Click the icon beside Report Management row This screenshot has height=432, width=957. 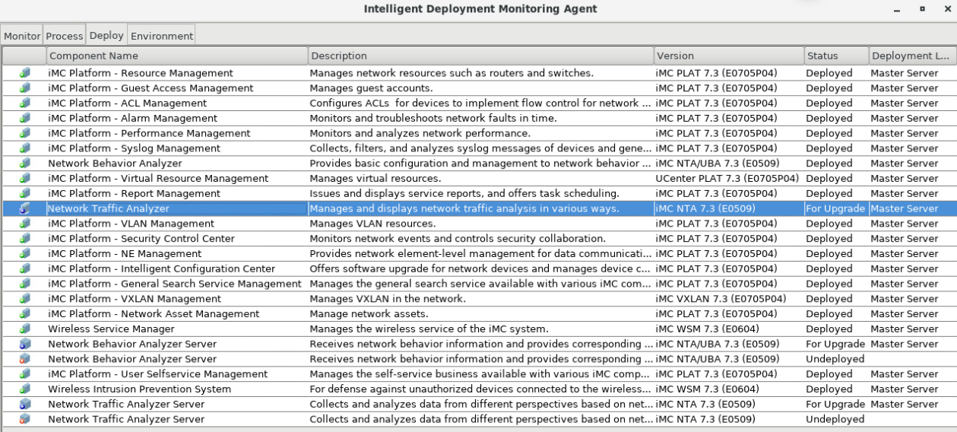point(25,193)
